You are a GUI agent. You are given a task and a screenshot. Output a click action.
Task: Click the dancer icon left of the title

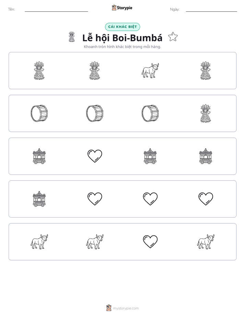tap(72, 37)
